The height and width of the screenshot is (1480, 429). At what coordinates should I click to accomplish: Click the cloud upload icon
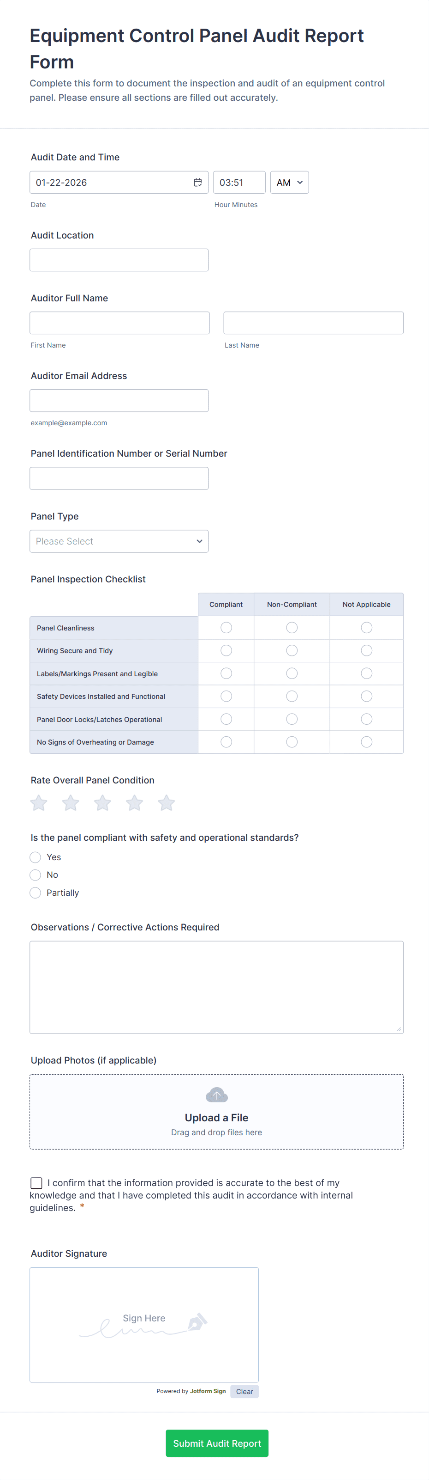tap(216, 1095)
